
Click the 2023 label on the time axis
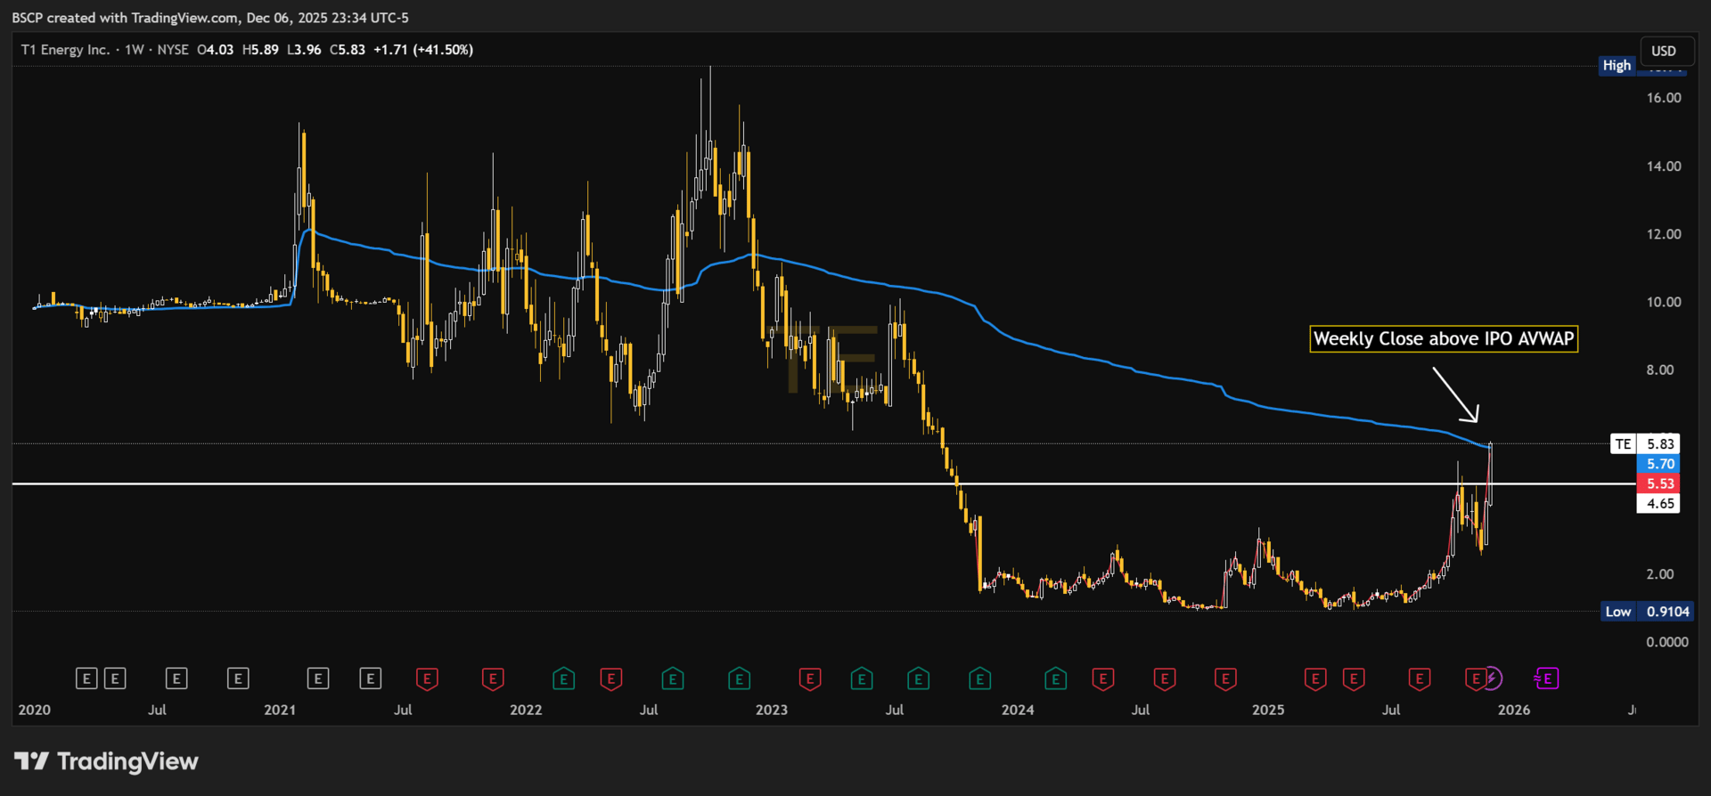772,710
